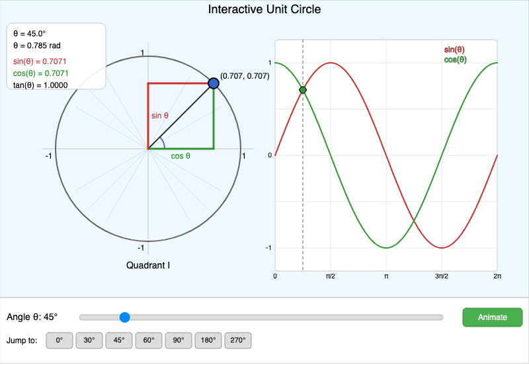Click the π/2 axis tick label
529x365 pixels.
(x=331, y=276)
